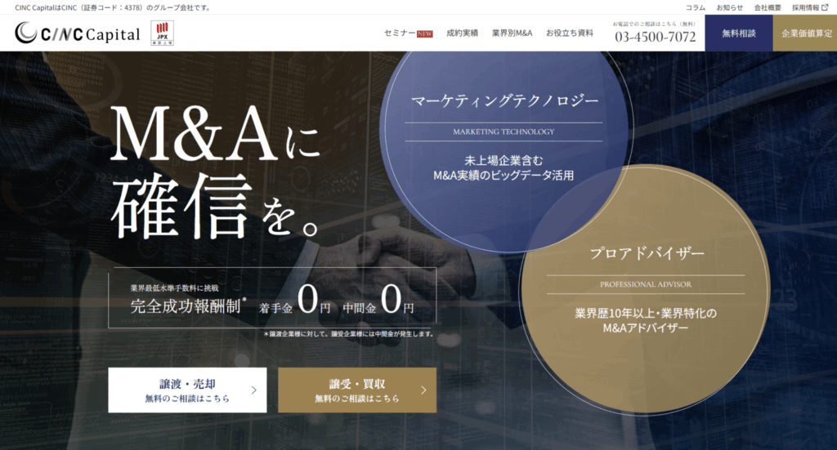Viewport: 837px width, 450px height.
Task: Click the JPX listing badge icon
Action: [162, 33]
